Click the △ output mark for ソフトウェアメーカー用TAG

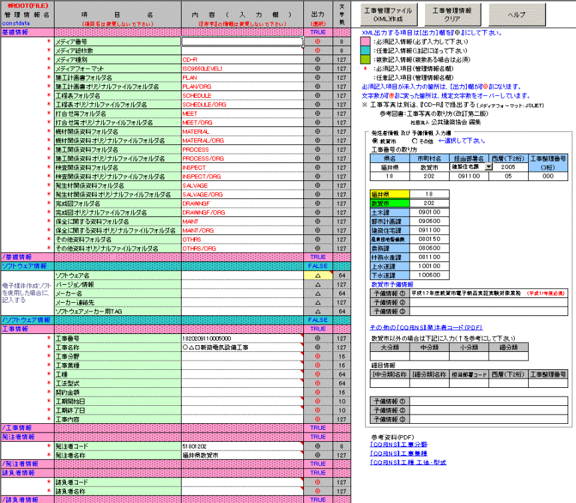(318, 311)
